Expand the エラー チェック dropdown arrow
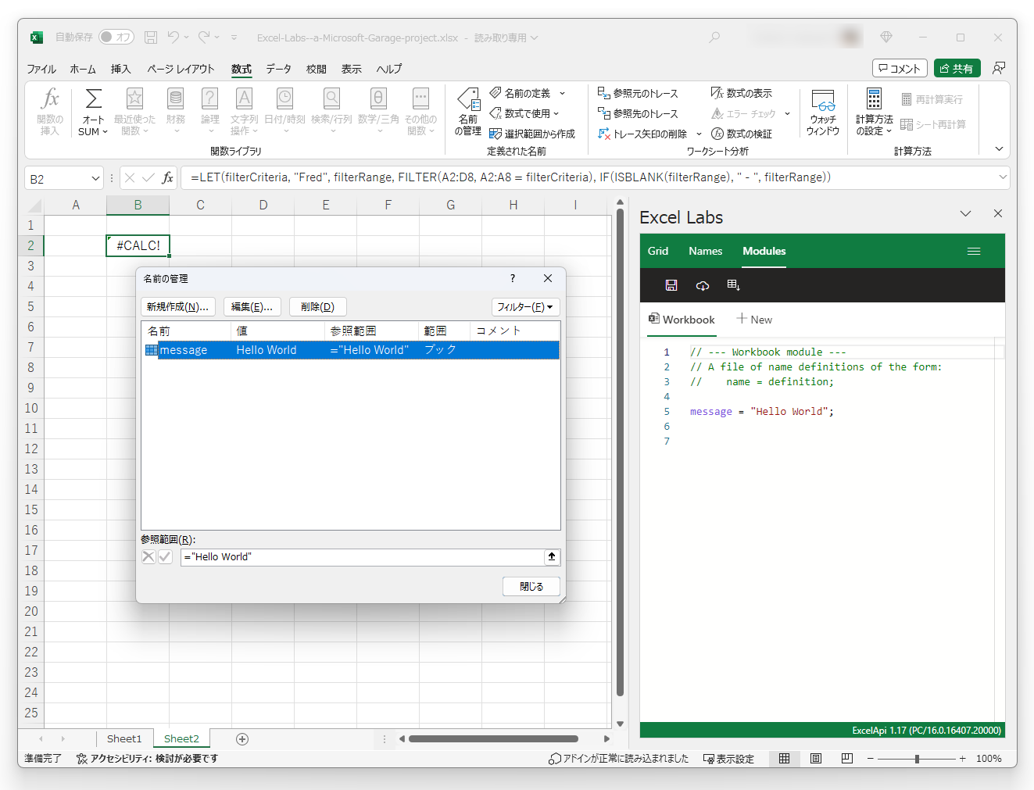Viewport: 1034px width, 790px height. point(787,113)
